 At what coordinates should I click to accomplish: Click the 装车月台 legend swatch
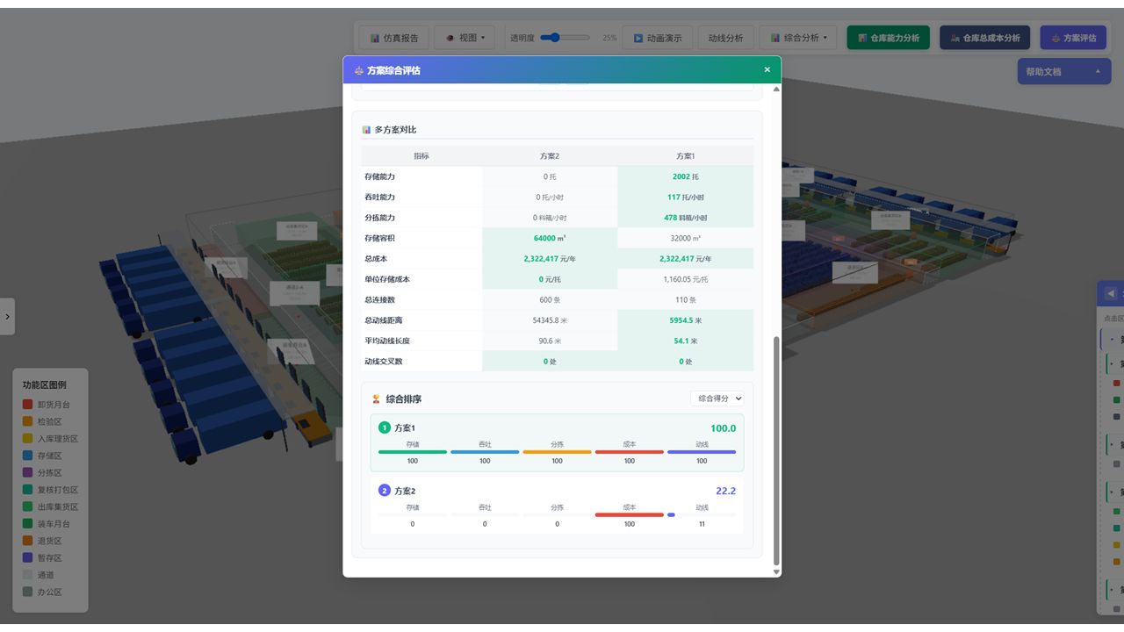point(27,524)
